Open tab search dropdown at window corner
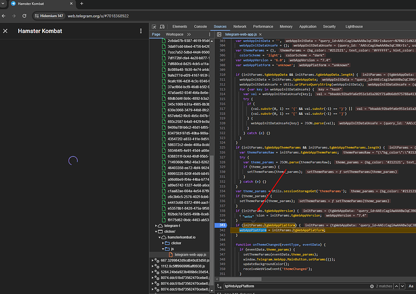This screenshot has height=294, width=416. click(2, 4)
